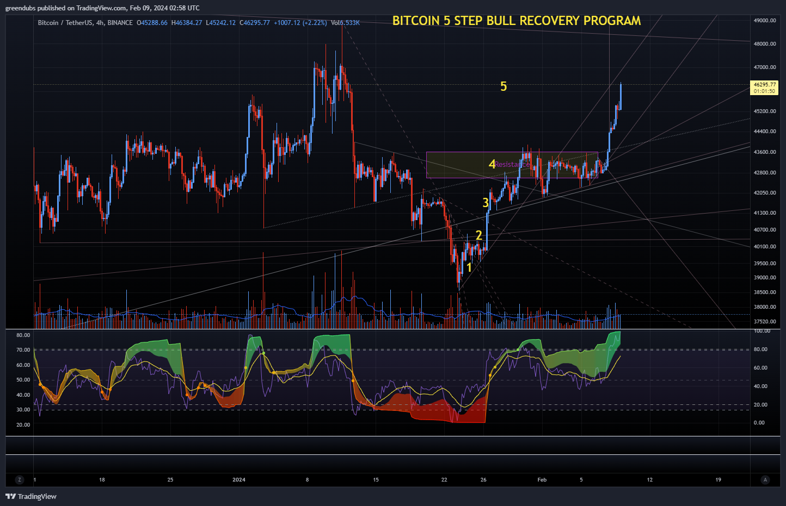The width and height of the screenshot is (786, 506).
Task: Click the 26 date label on the time axis
Action: tap(483, 479)
